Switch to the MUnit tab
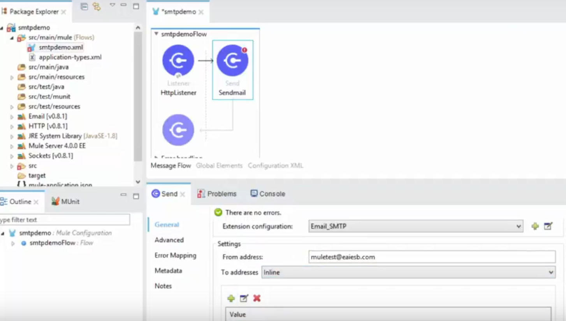This screenshot has width=566, height=321. point(66,202)
